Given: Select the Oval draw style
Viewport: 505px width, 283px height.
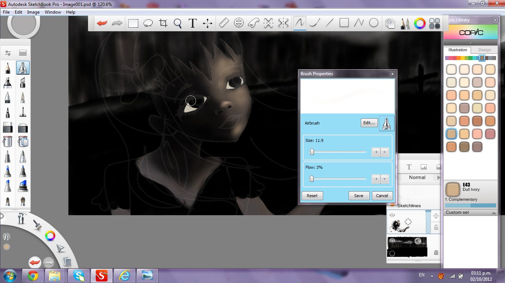Looking at the screenshot, I should tap(374, 23).
